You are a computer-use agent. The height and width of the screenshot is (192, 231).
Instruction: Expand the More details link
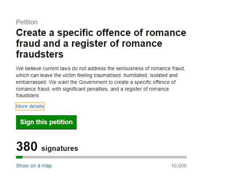(x=30, y=106)
